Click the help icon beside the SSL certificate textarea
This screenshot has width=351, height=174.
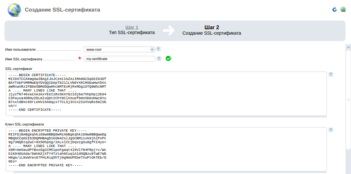click(x=331, y=74)
